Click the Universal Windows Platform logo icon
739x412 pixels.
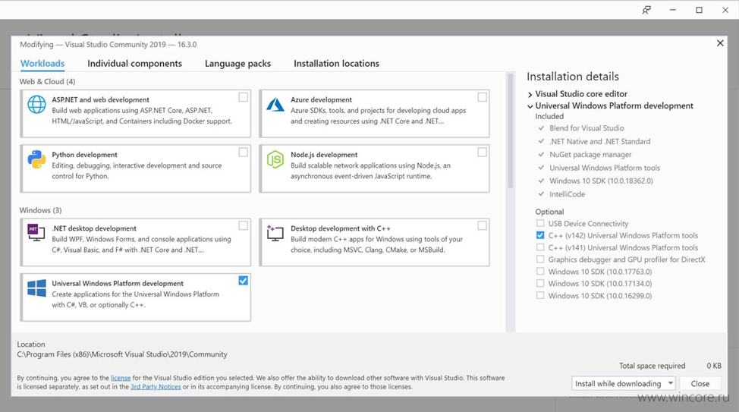[x=36, y=288]
